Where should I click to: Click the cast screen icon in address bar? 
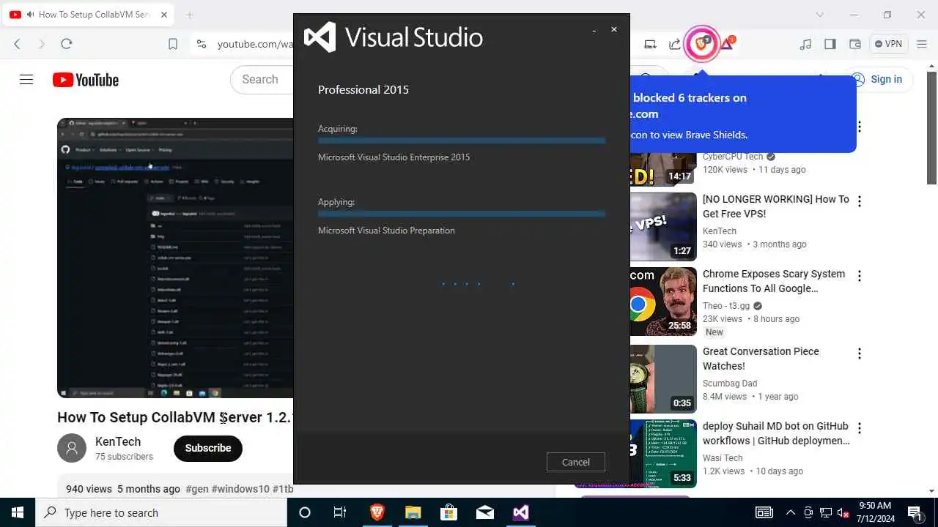650,44
